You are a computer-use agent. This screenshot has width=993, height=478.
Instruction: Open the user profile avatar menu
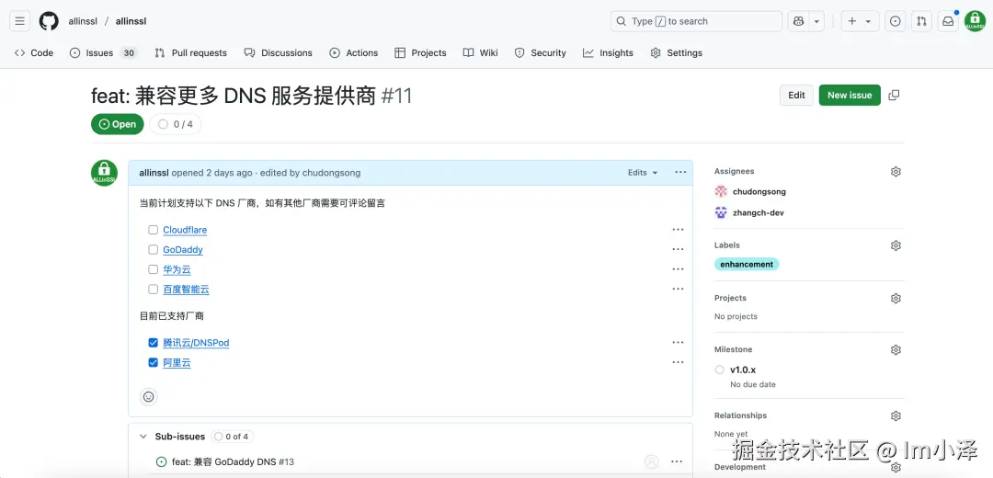(975, 21)
